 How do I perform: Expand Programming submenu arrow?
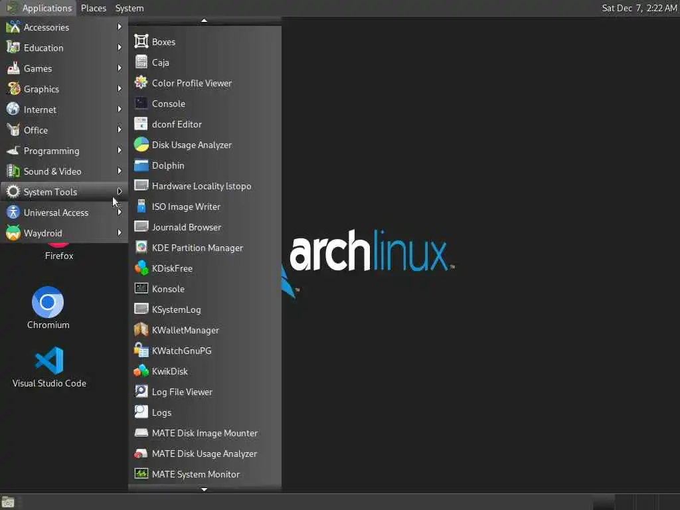(120, 151)
